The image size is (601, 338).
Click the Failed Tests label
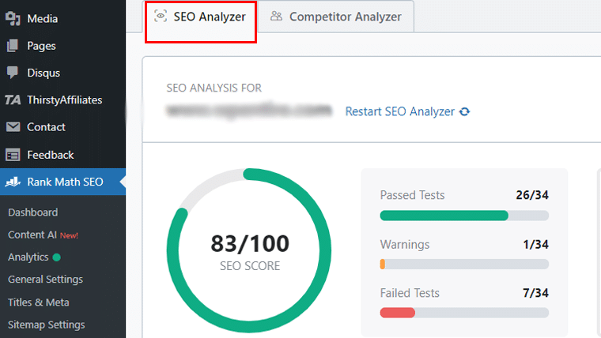(410, 293)
